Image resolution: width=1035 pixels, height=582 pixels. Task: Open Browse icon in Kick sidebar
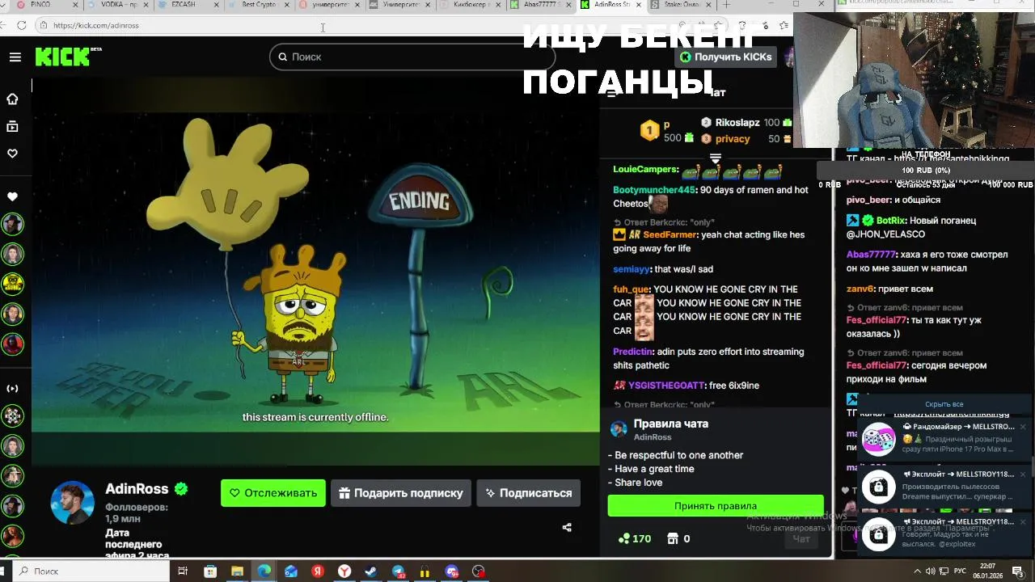[x=12, y=126]
